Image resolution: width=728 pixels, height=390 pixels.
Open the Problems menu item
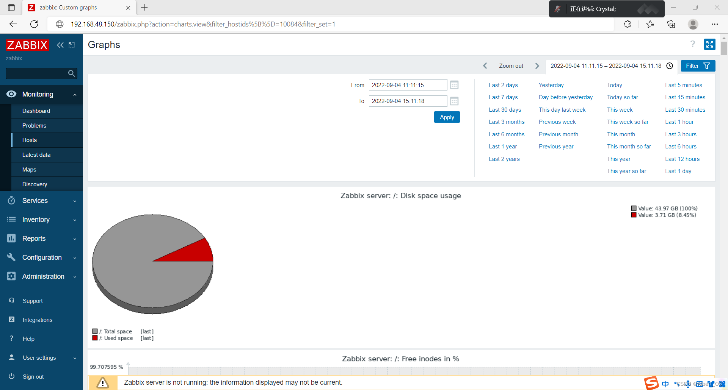(x=47, y=125)
